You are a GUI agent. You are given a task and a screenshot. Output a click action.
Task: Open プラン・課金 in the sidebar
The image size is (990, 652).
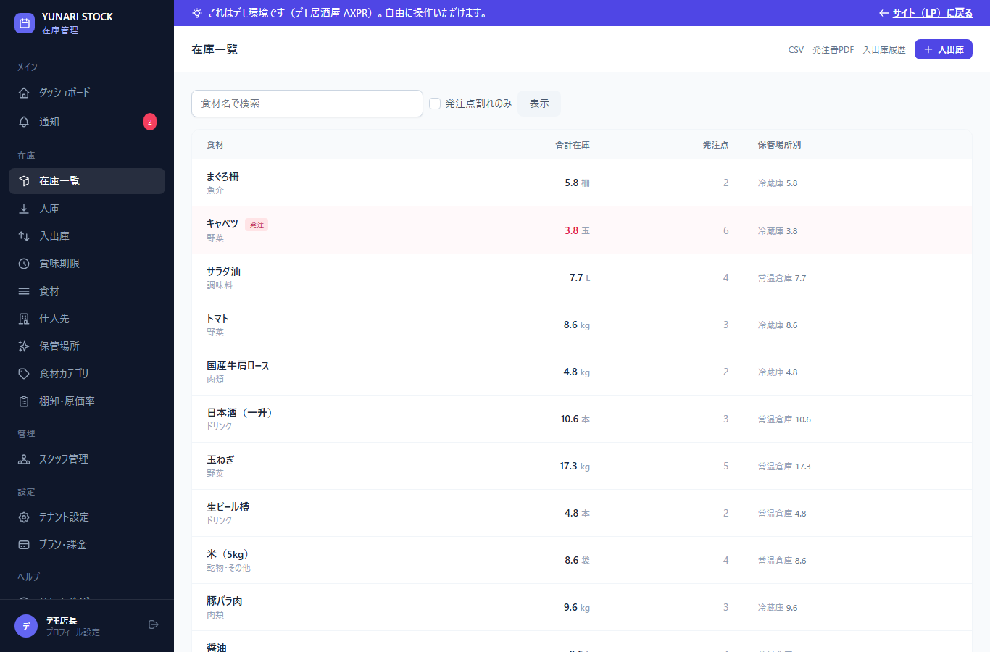(87, 545)
